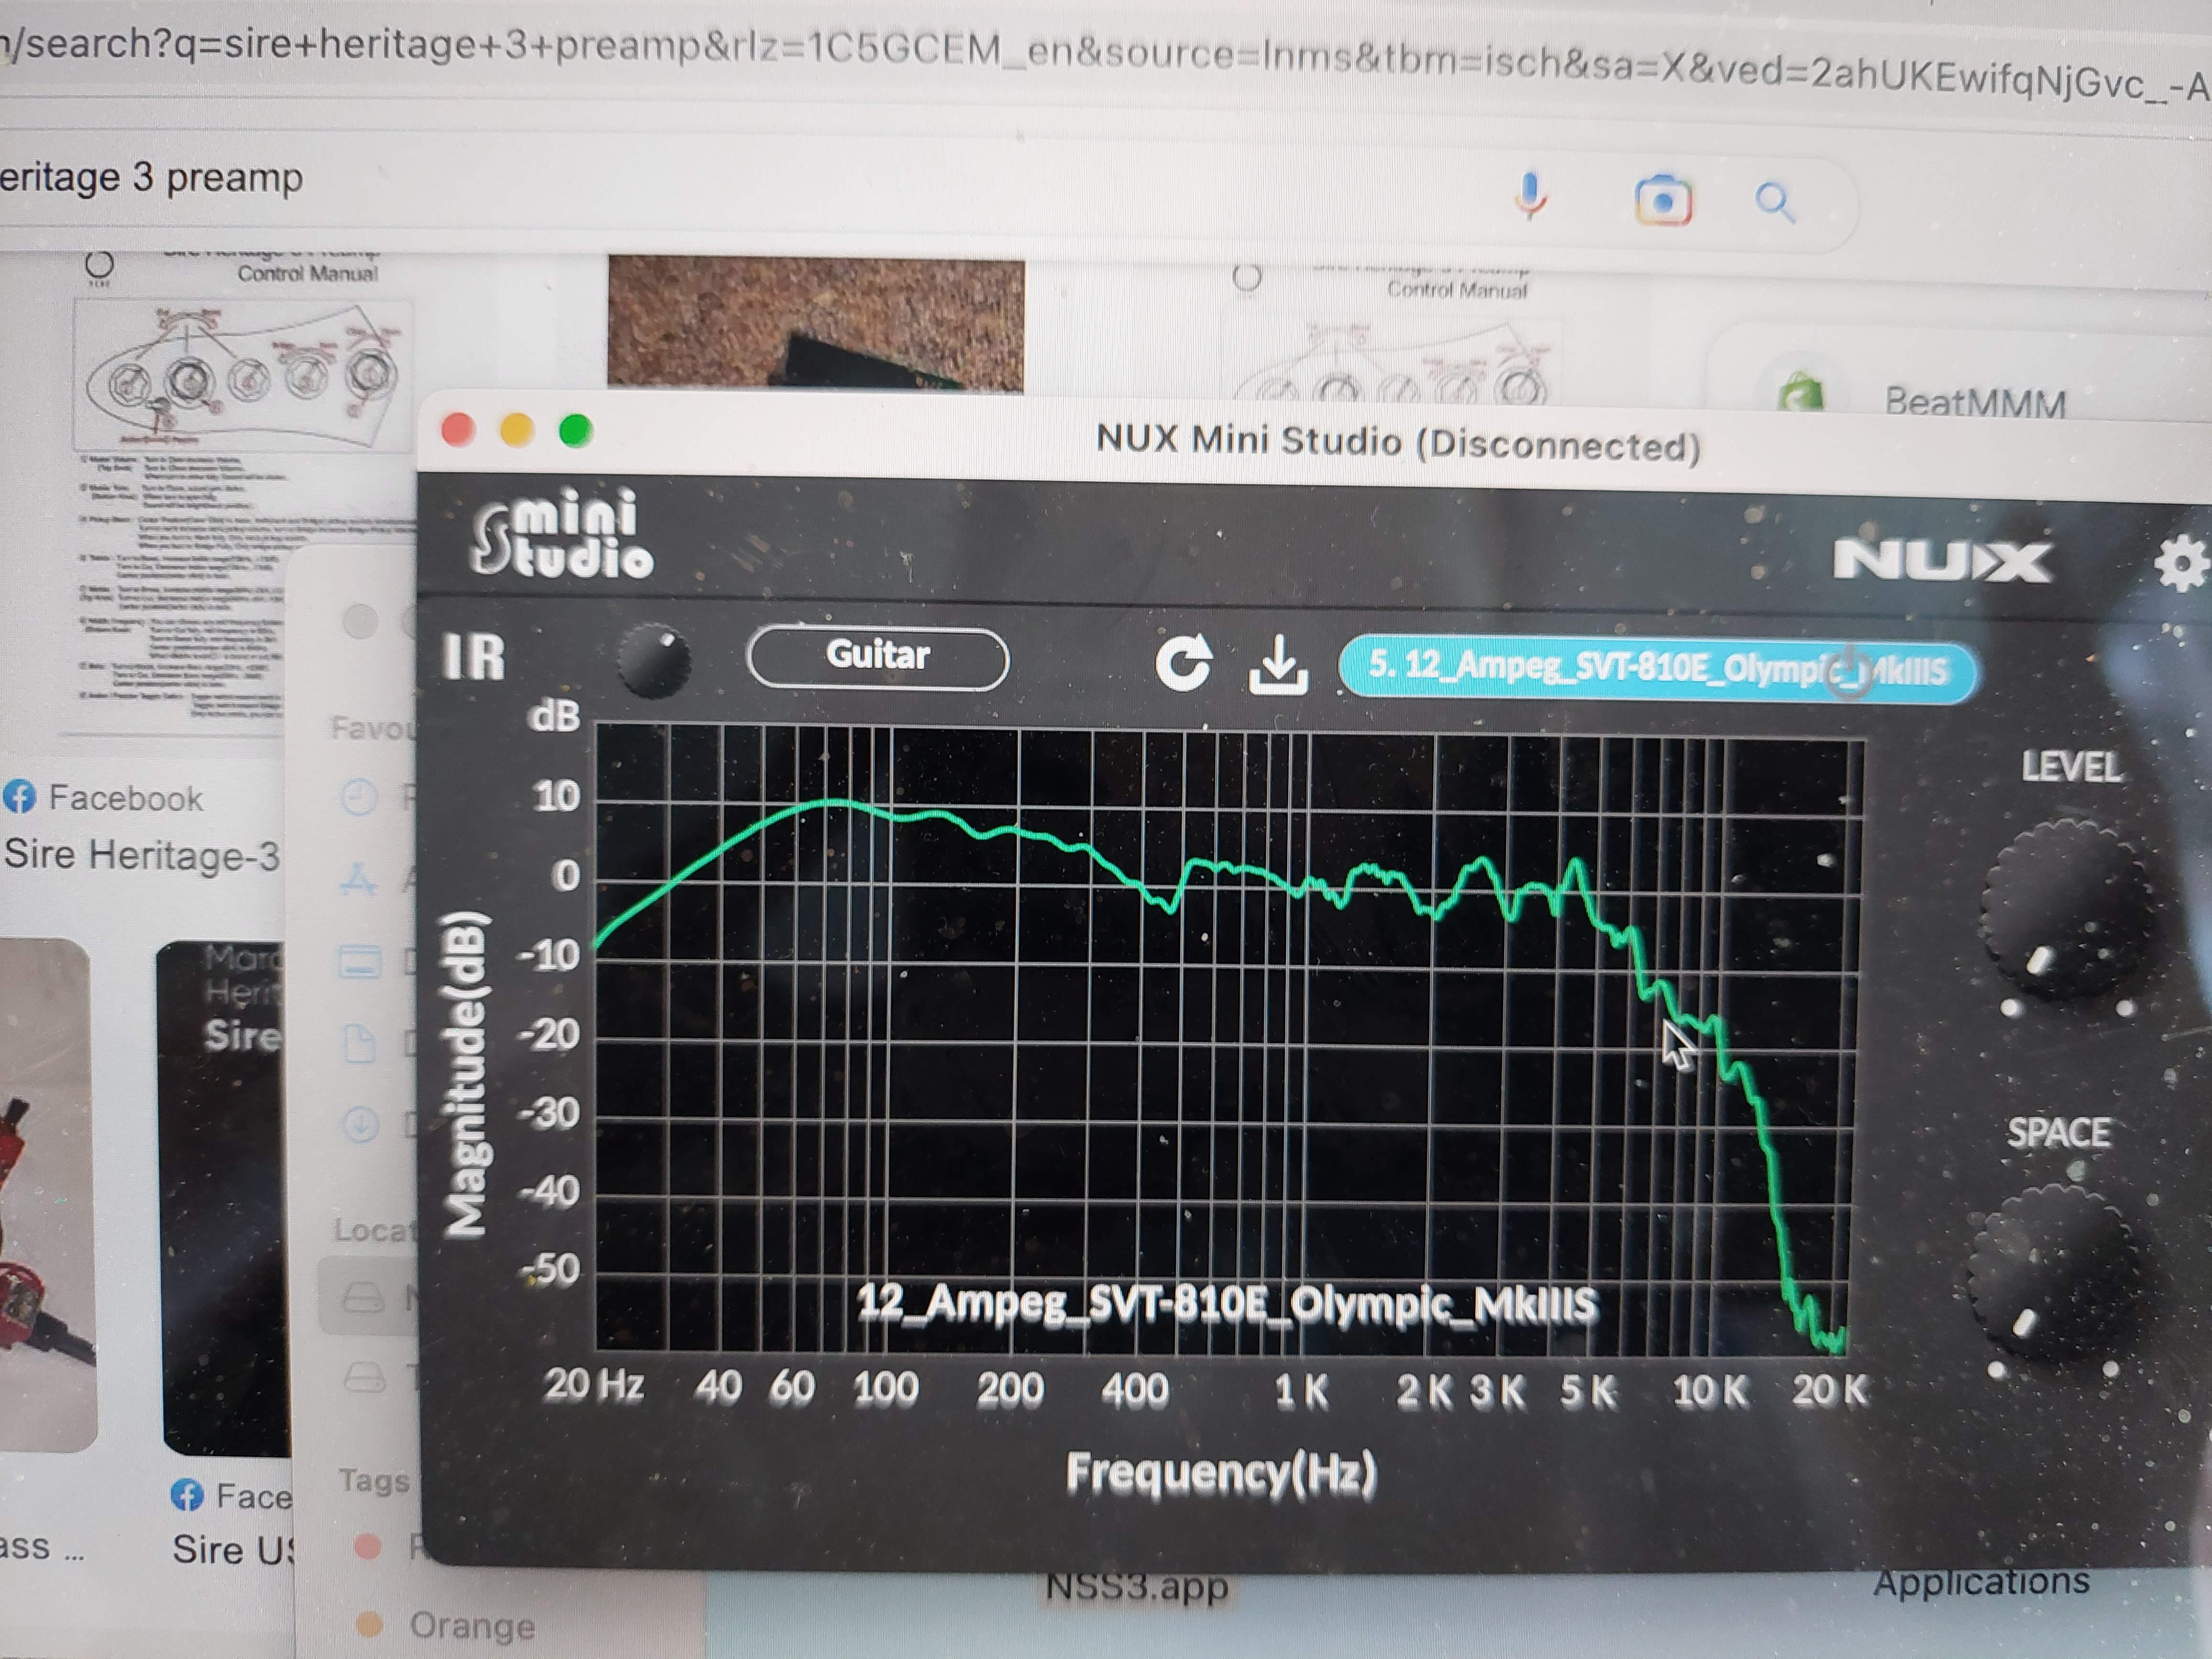Open the brown textured image thumbnail
The image size is (2212, 1659).
click(x=816, y=324)
